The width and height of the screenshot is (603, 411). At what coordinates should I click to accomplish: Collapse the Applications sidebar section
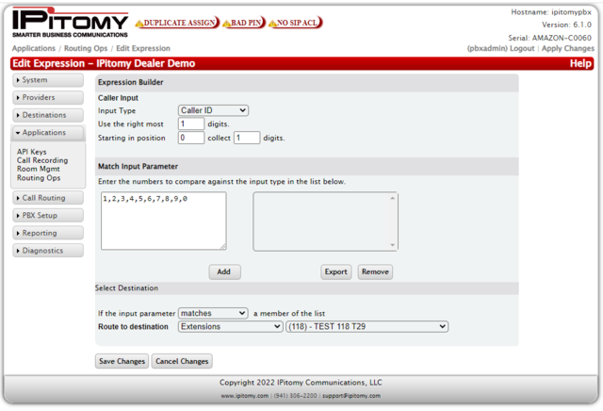48,133
